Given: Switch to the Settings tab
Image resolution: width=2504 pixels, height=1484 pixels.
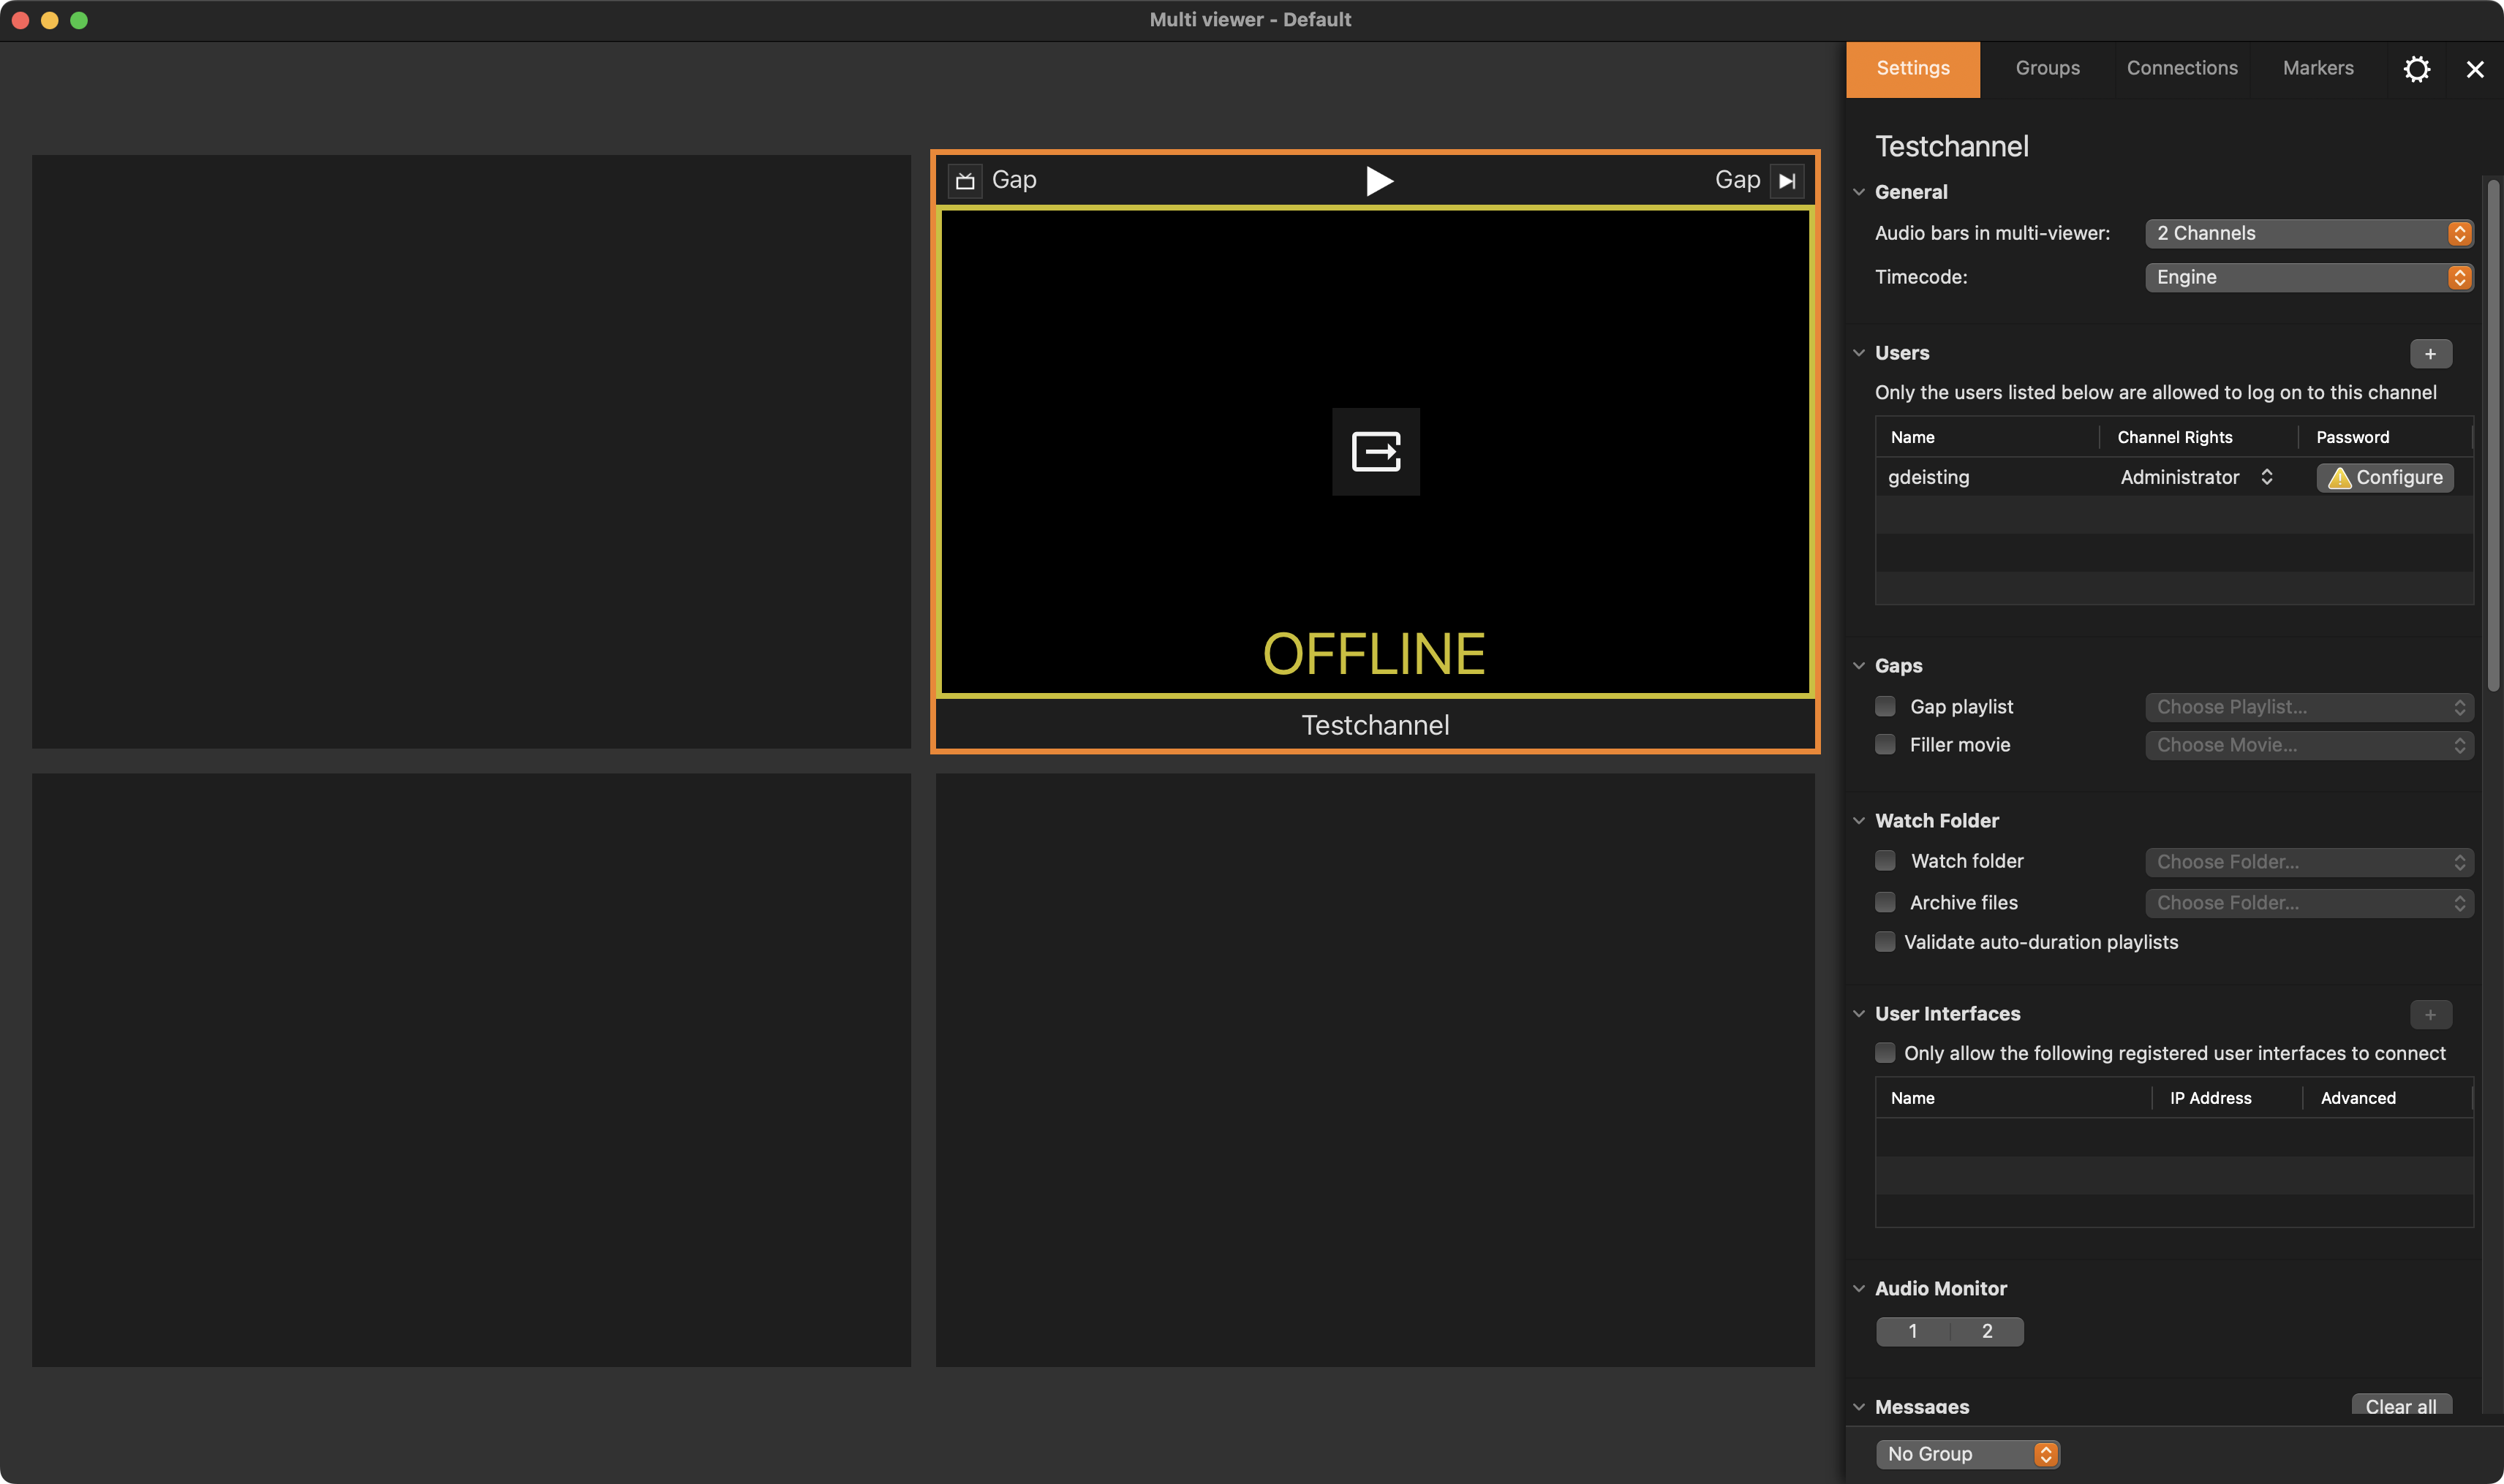Looking at the screenshot, I should pyautogui.click(x=1913, y=69).
